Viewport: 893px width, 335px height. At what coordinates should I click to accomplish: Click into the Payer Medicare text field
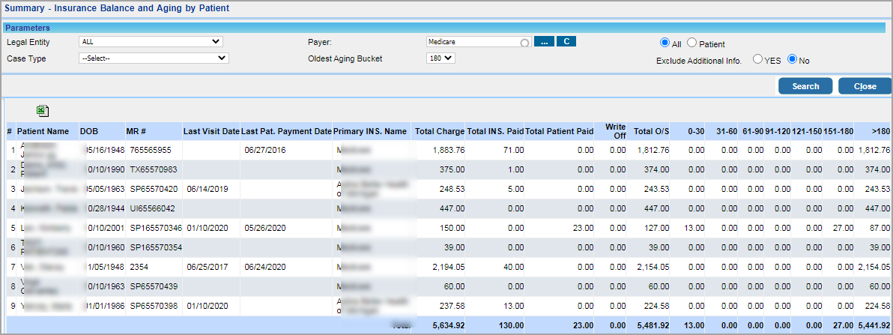[473, 42]
